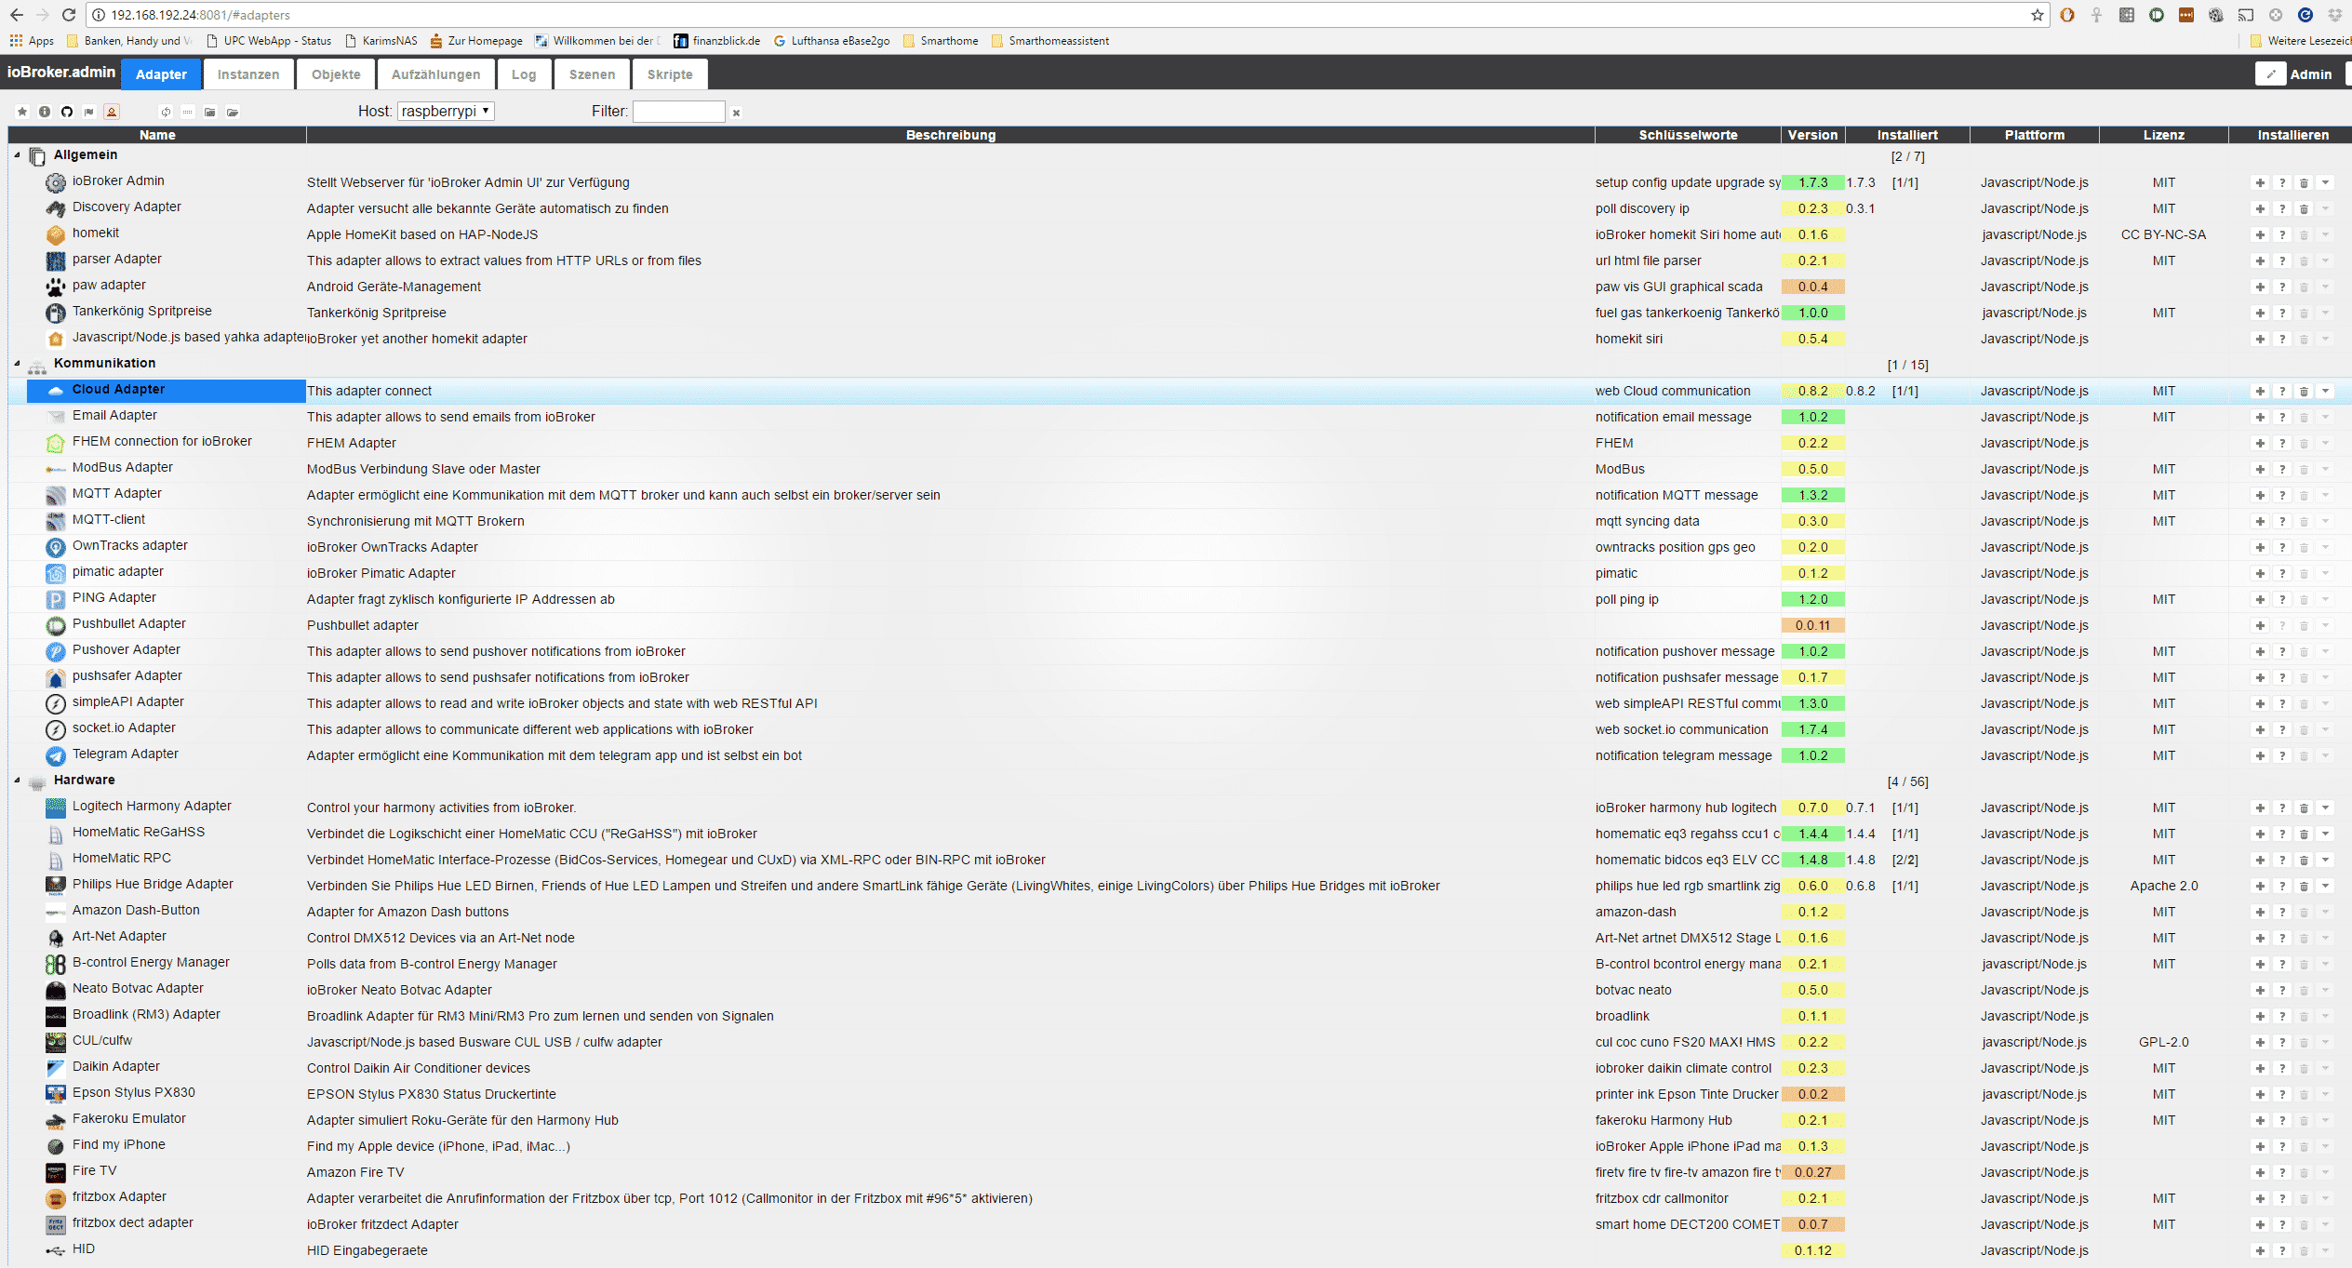Add instance of homekit with plus icon
The height and width of the screenshot is (1268, 2352).
2260,234
